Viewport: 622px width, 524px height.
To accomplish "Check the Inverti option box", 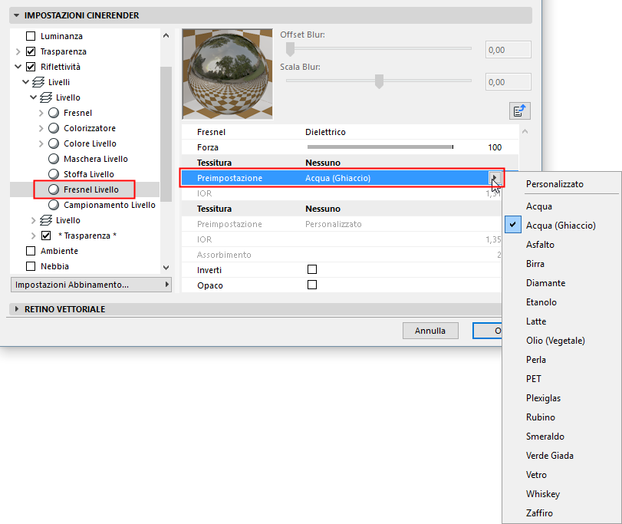I will (x=312, y=270).
